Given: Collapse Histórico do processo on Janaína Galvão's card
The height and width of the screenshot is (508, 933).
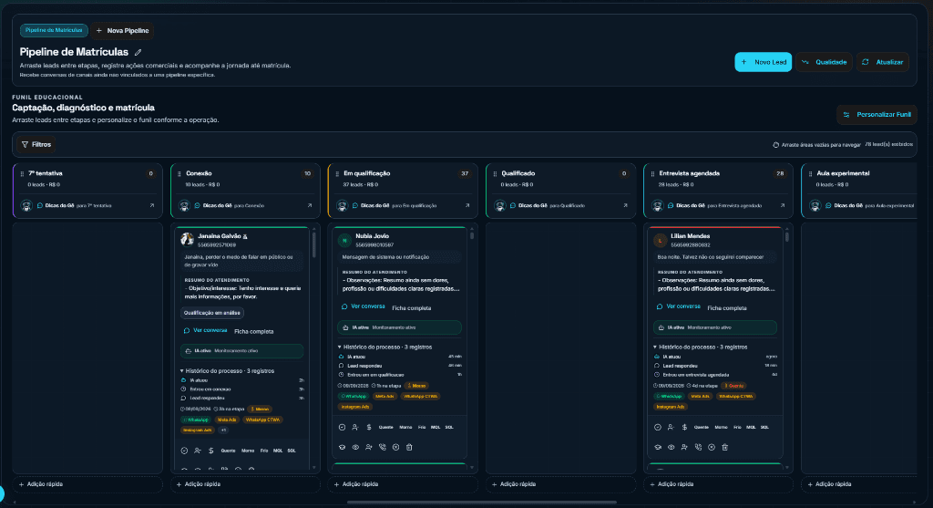Looking at the screenshot, I should coord(227,371).
